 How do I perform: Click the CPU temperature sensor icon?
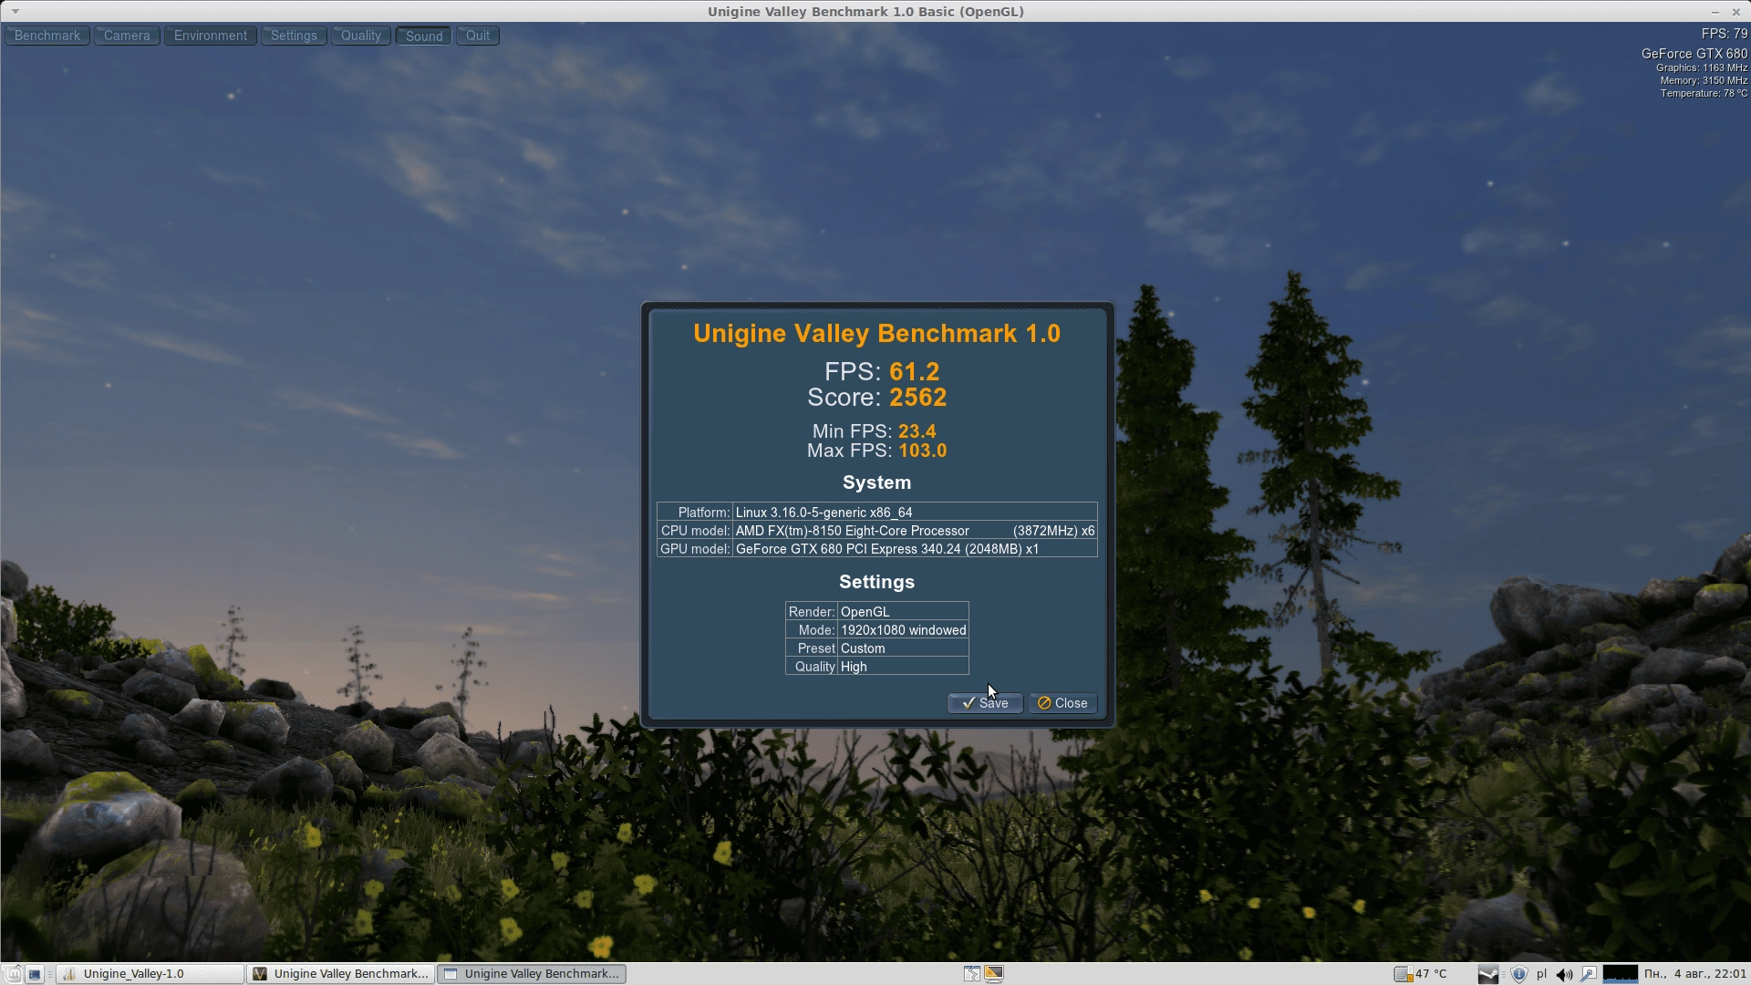pos(1403,973)
